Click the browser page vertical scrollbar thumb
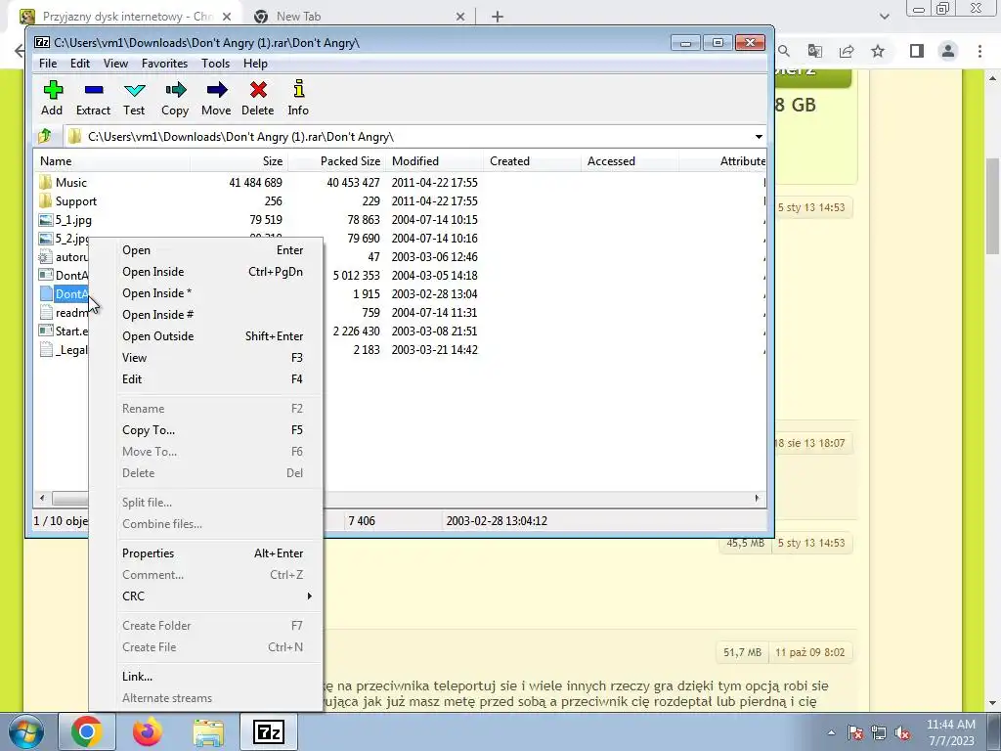This screenshot has height=751, width=1001. [x=993, y=204]
